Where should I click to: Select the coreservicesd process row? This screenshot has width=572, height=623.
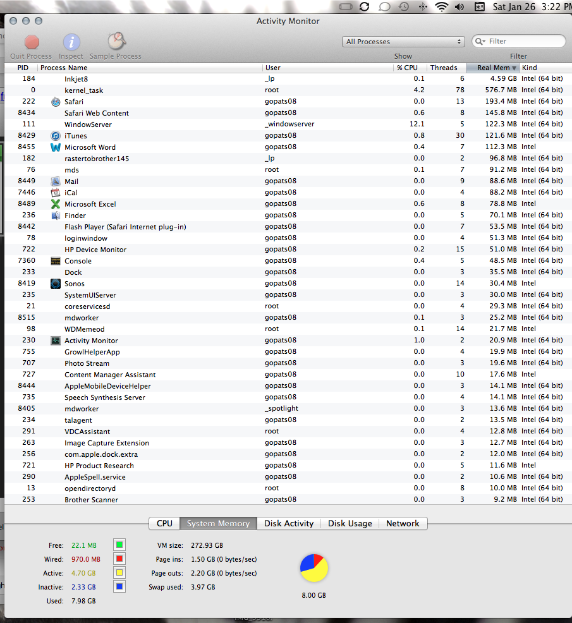click(x=288, y=306)
